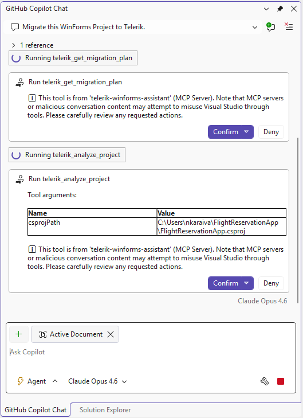Screen dimensions: 303x418
Task: Switch to the Solution Explorer tab
Action: click(105, 410)
